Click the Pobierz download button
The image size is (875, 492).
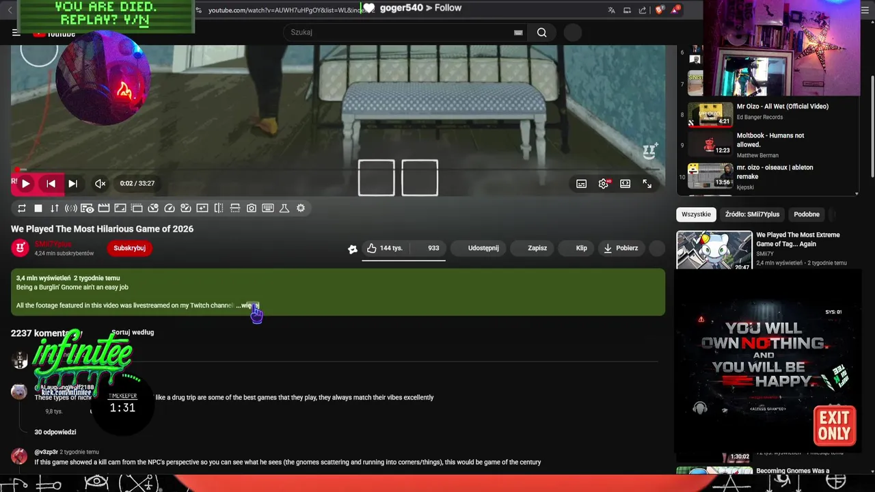tap(621, 248)
